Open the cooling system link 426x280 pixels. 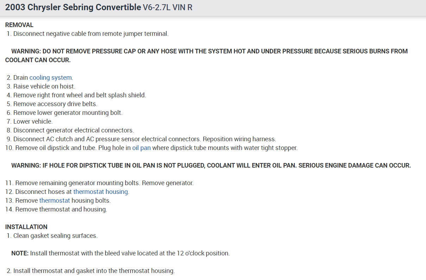[x=51, y=78]
